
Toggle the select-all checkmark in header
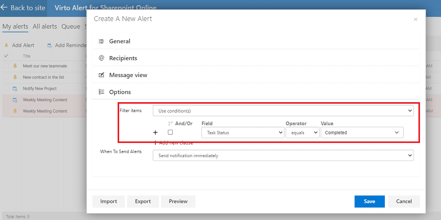click(6, 56)
